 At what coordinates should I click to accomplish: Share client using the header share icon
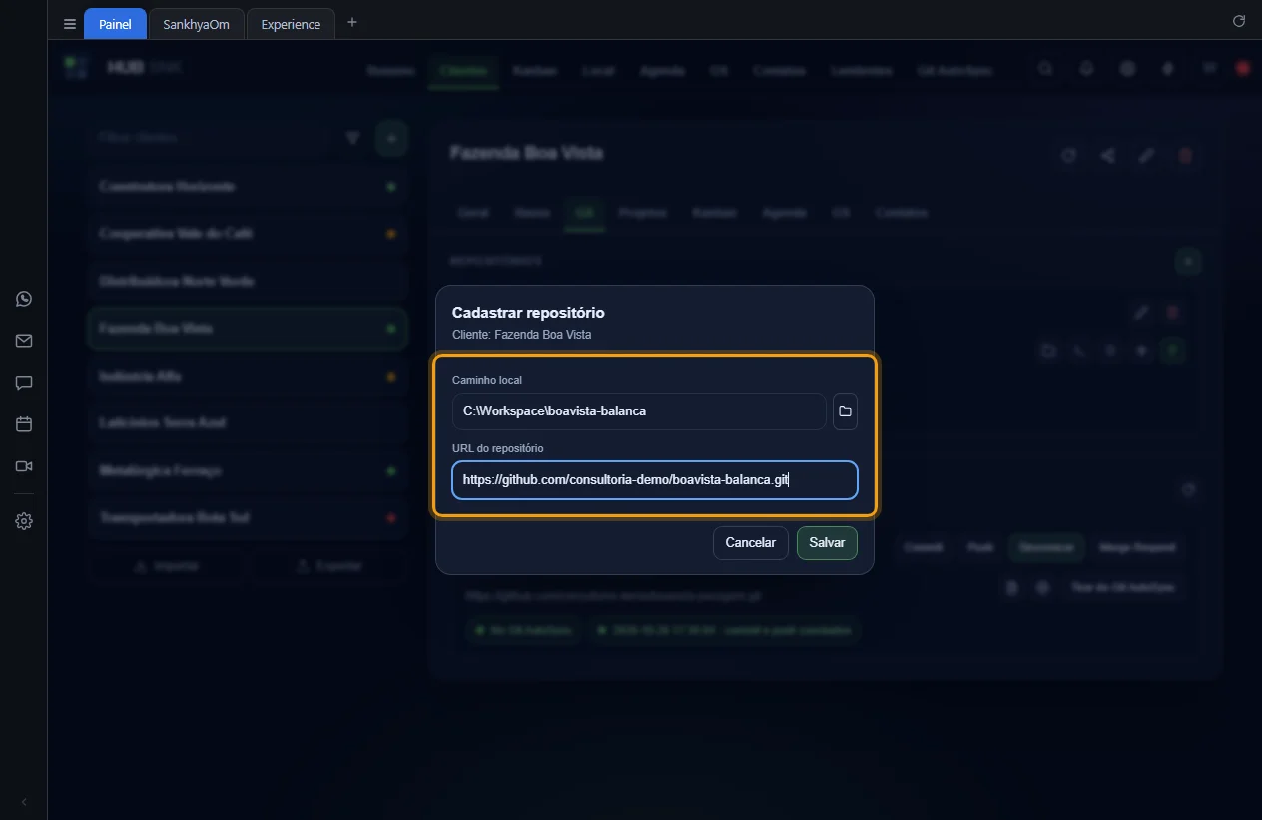coord(1107,156)
